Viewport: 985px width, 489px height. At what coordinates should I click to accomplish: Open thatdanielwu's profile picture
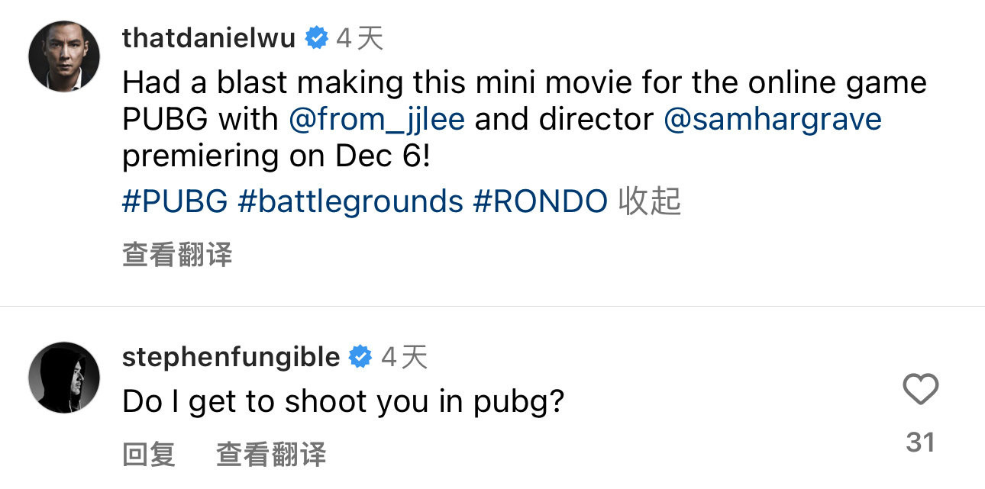coord(64,56)
